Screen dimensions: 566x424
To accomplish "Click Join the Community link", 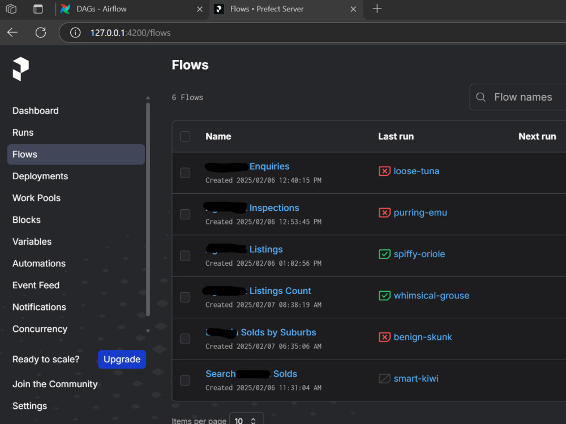I will point(55,384).
